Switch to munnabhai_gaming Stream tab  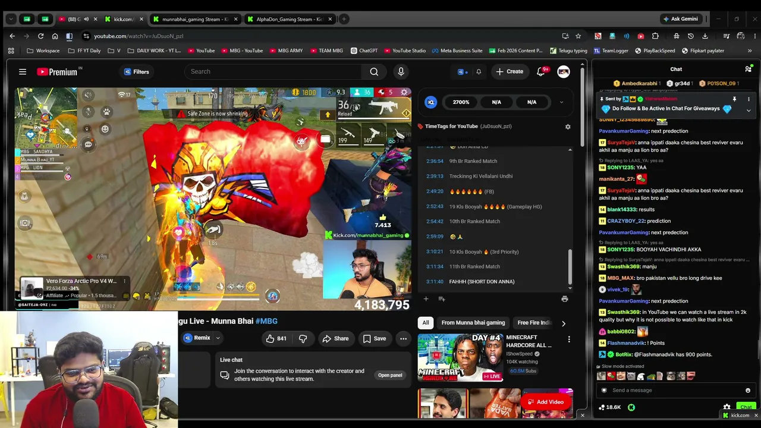(196, 19)
